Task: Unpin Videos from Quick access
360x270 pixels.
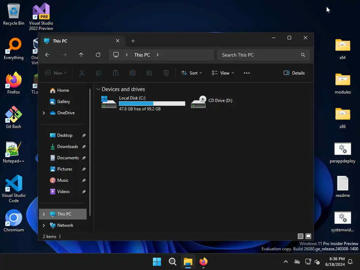Action: [x=84, y=192]
